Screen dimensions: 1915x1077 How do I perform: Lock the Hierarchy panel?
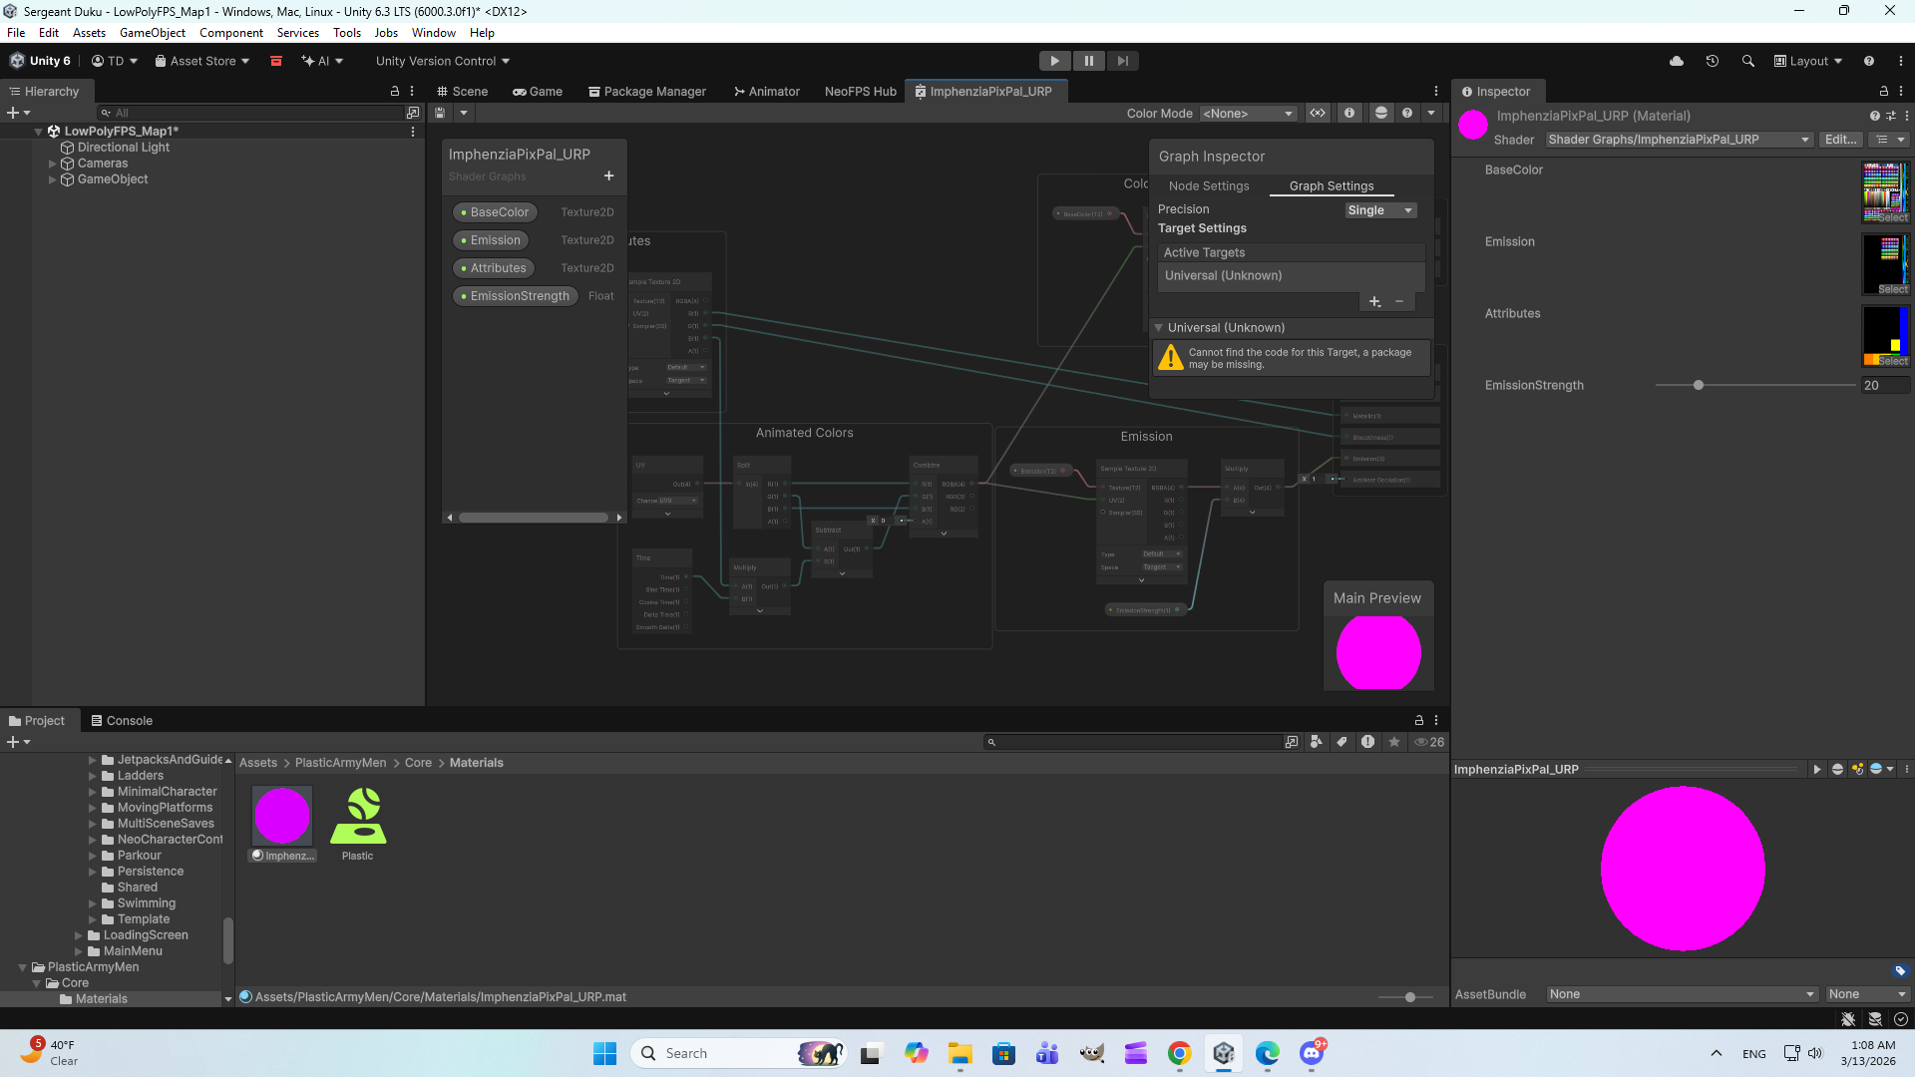tap(395, 91)
